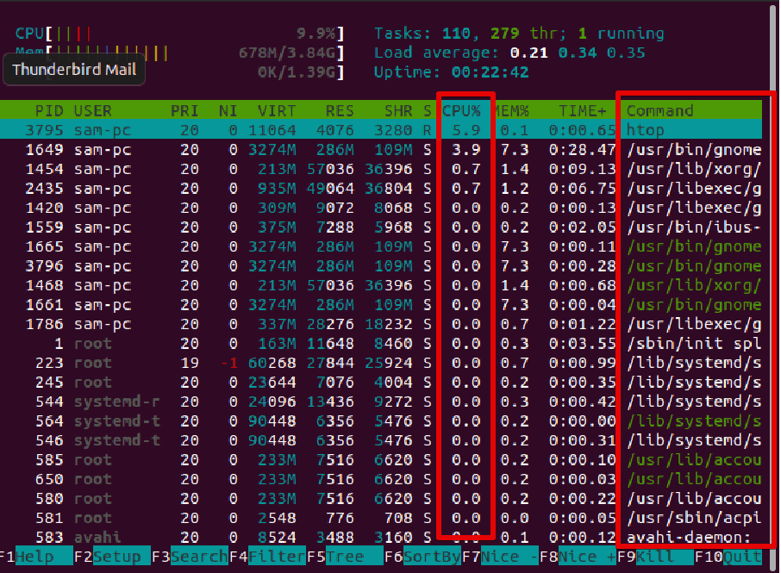Open the F6 SortBy menu

pos(422,557)
